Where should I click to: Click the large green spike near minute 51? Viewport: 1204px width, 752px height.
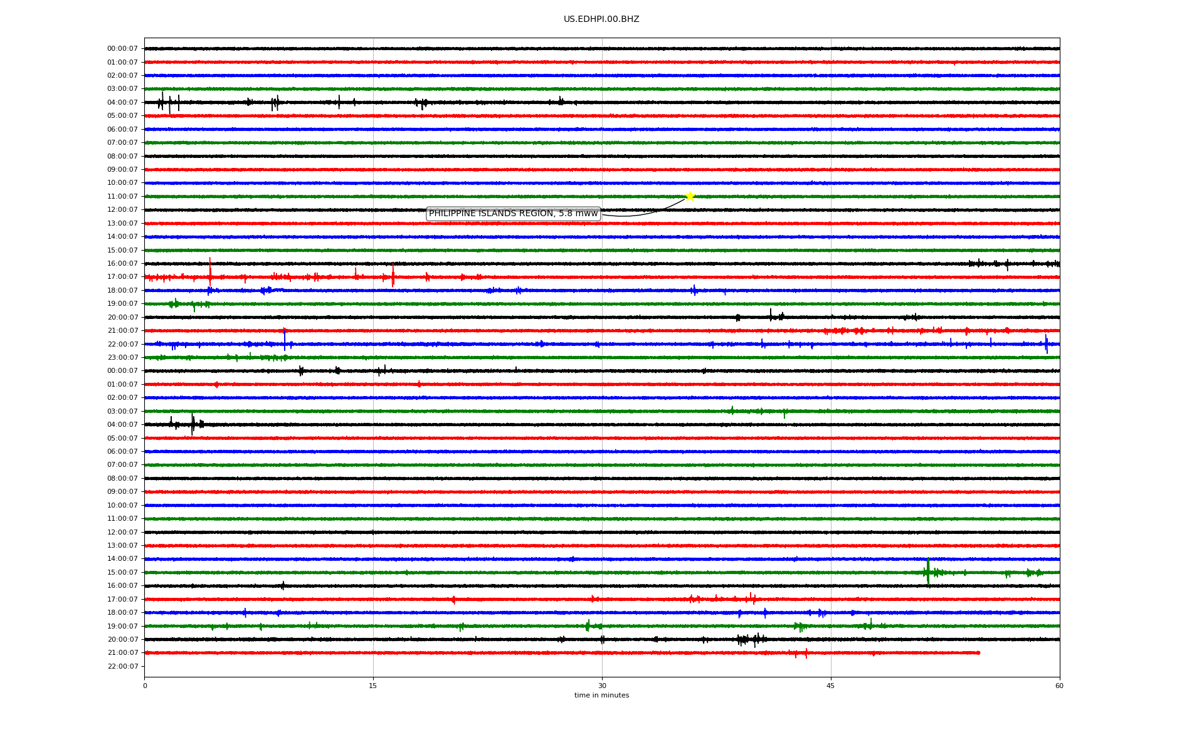pos(928,572)
